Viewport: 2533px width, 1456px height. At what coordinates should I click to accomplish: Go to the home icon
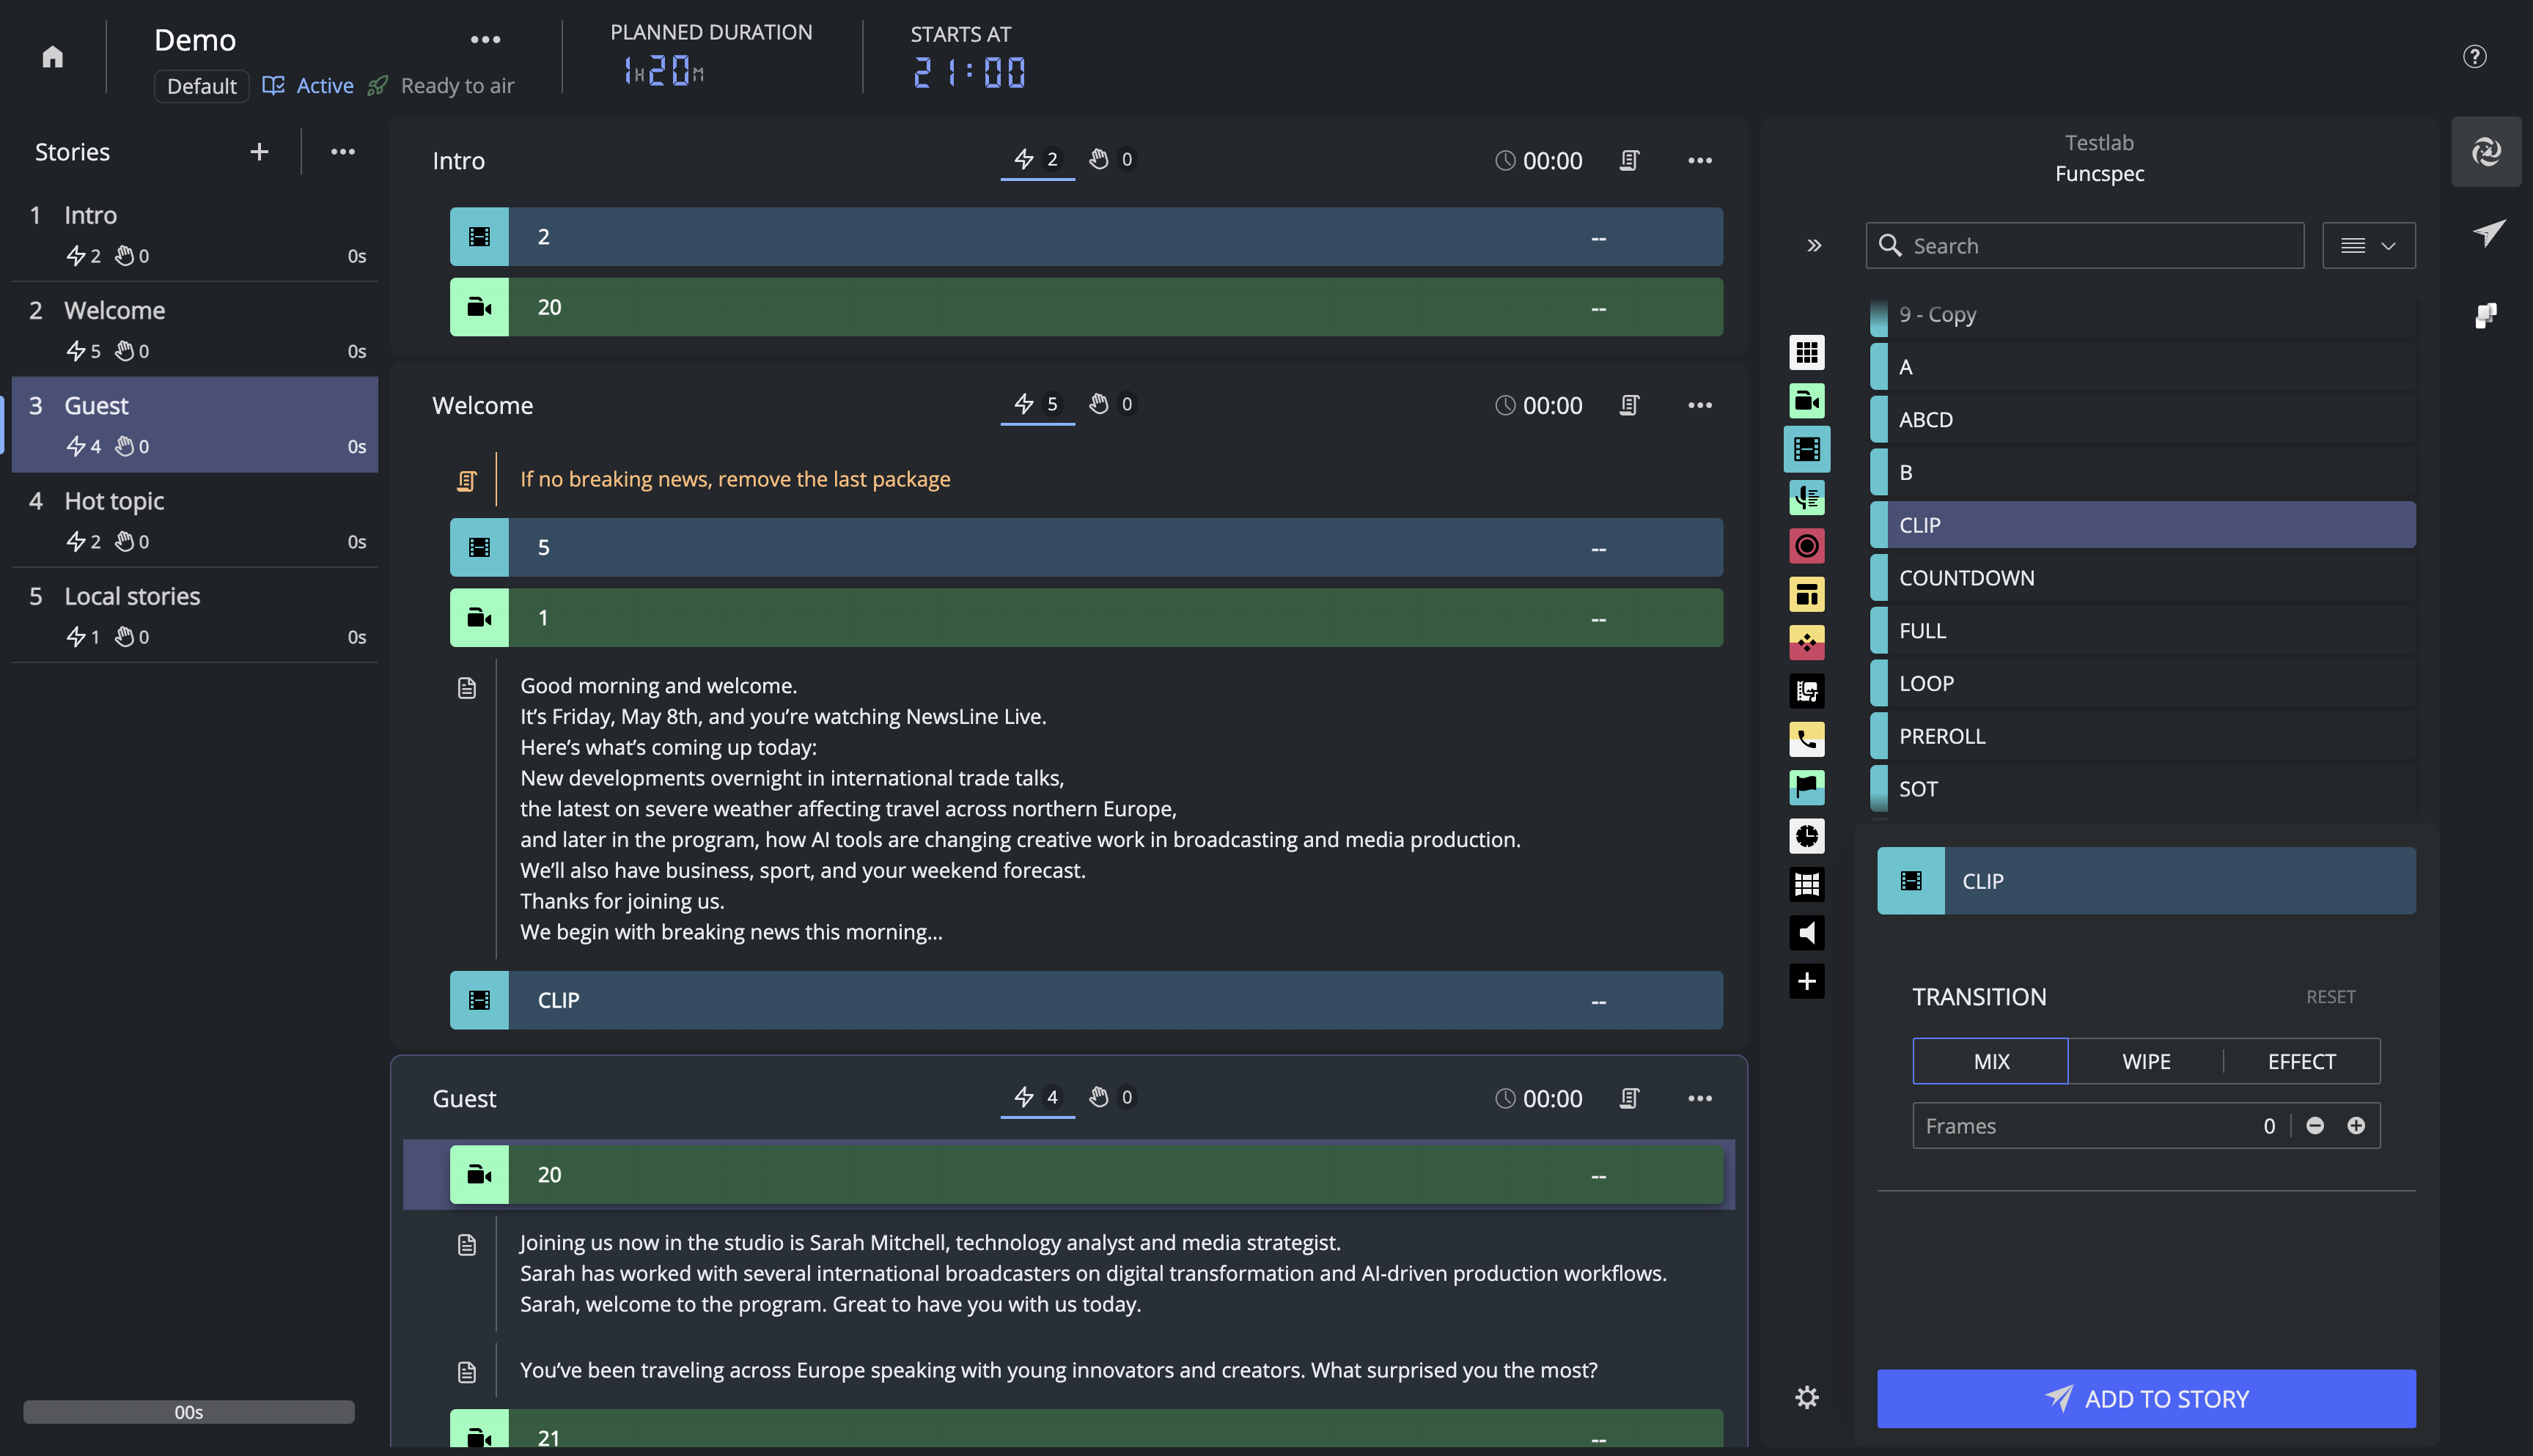pyautogui.click(x=53, y=56)
